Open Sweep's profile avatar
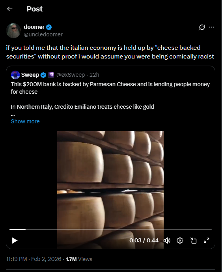 15,75
